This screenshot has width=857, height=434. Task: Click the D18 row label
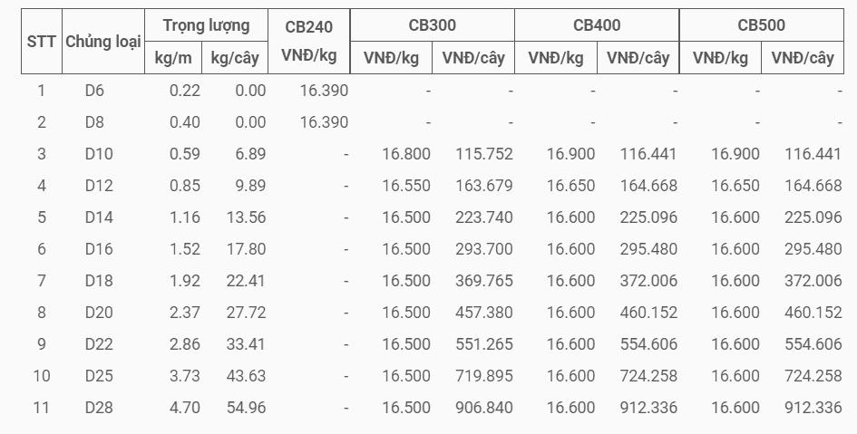(99, 281)
